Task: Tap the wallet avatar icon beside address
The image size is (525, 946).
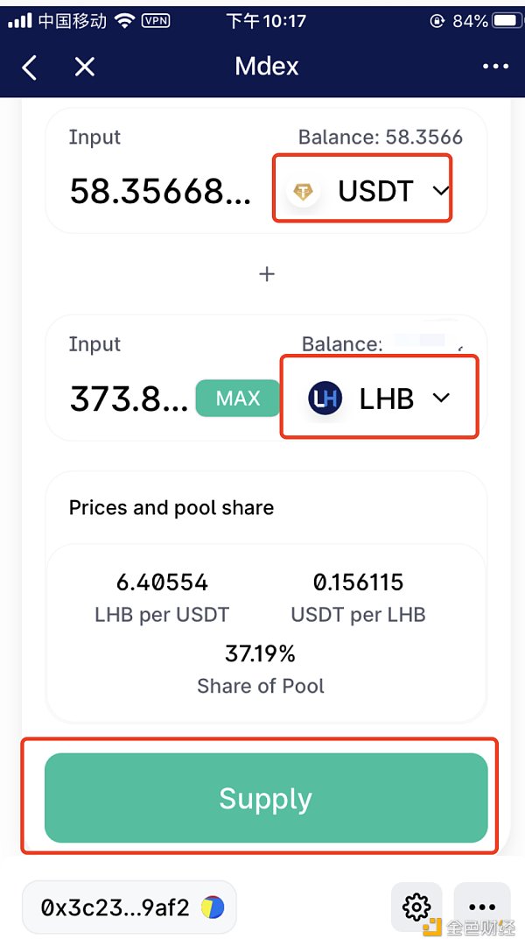Action: pyautogui.click(x=213, y=907)
